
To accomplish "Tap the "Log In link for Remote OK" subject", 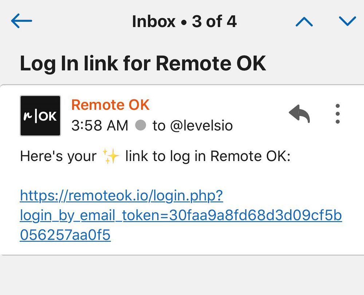I will point(143,63).
